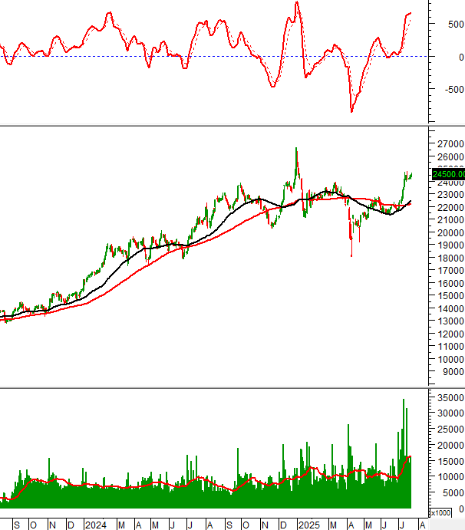The height and width of the screenshot is (530, 465).
Task: Select the 10000 label on price axis
Action: 450,360
